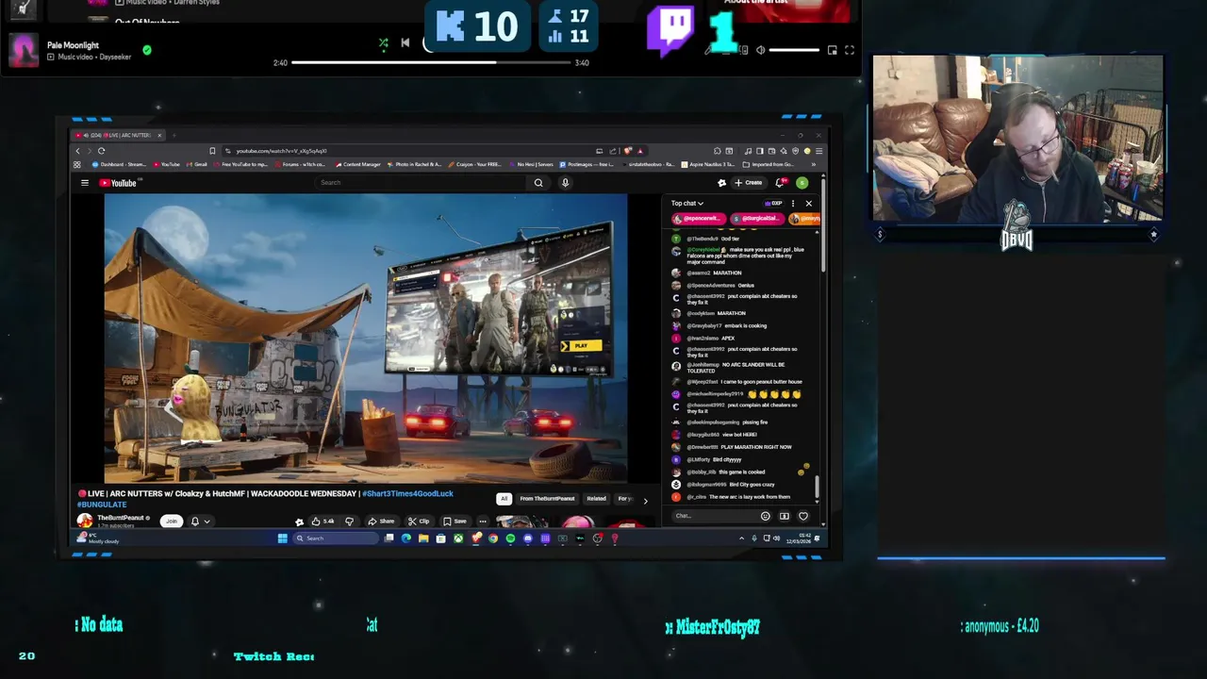Click the Pale Moonlight album thumbnail
1207x679 pixels.
[25, 51]
